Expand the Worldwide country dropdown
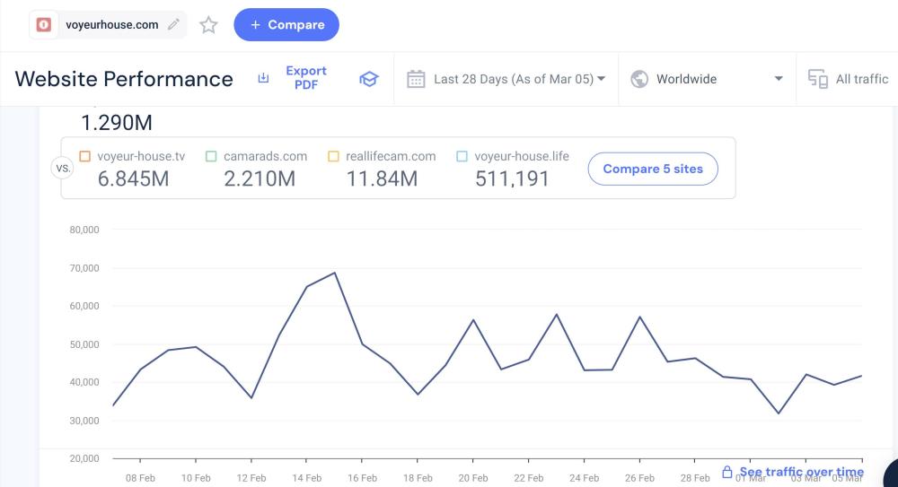The image size is (898, 487). click(x=778, y=79)
